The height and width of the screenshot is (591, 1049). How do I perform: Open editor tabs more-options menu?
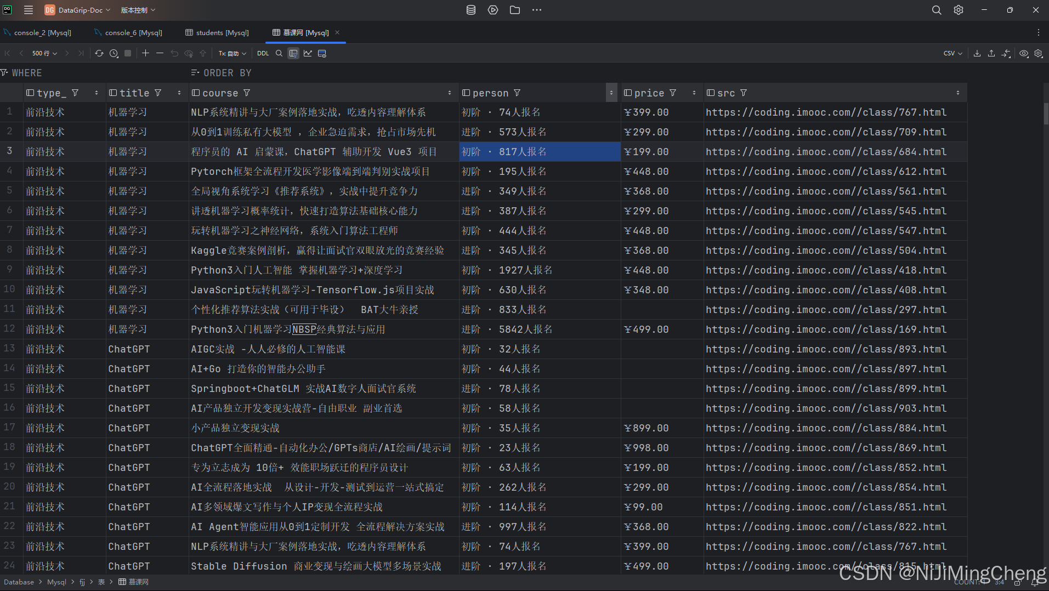[x=1038, y=32]
